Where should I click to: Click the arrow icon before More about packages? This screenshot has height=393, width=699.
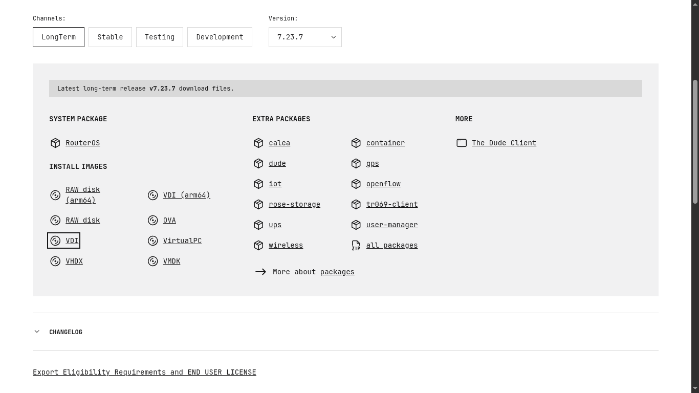coord(260,272)
